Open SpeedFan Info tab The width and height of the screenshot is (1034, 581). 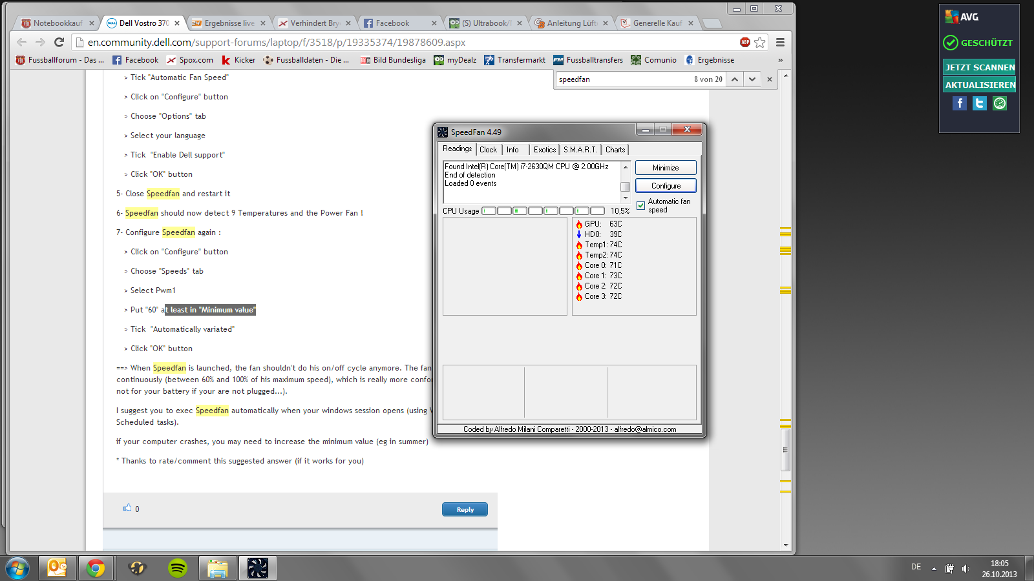[x=512, y=150]
